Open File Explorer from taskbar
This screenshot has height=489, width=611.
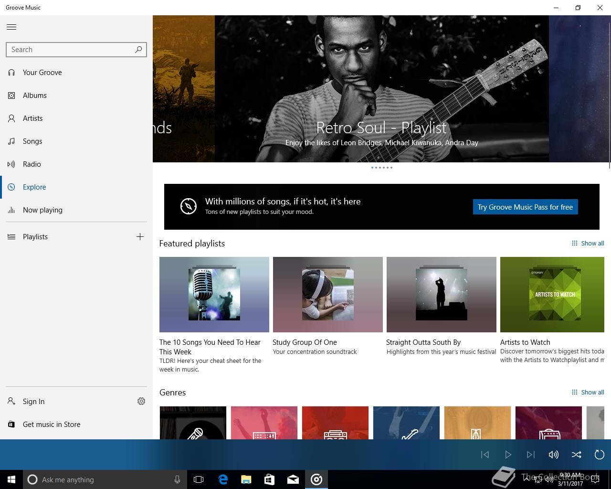click(x=246, y=479)
